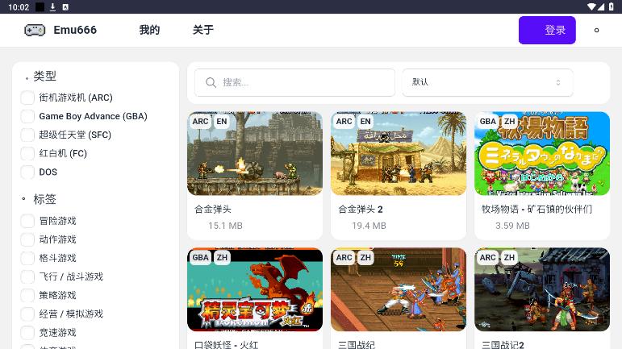Viewport: 622px width, 349px height.
Task: Open the 关于 menu
Action: click(203, 30)
